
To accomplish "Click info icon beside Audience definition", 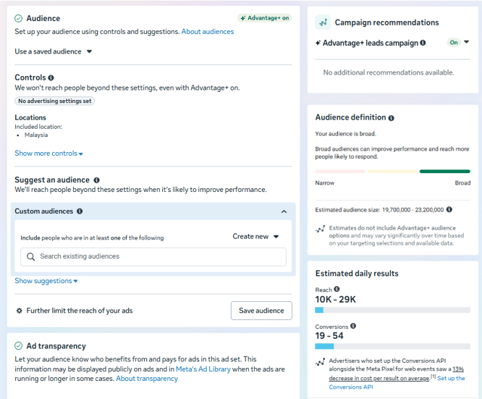I will point(392,117).
